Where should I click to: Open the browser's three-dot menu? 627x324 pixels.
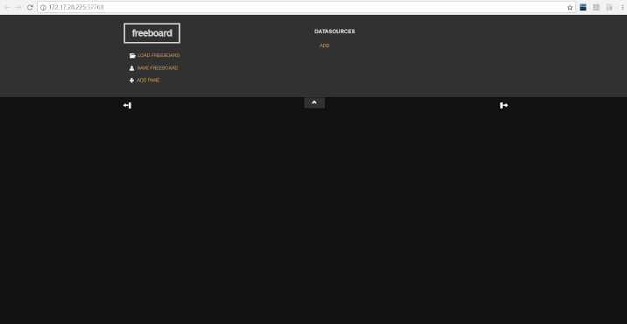click(623, 7)
